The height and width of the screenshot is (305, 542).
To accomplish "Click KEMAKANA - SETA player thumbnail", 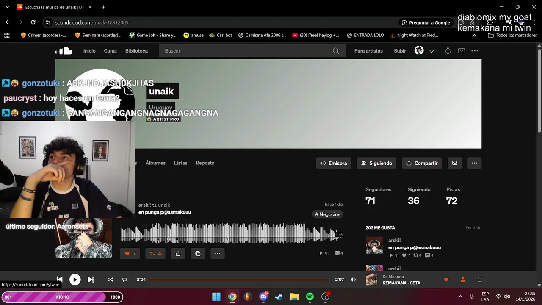I will coord(371,280).
